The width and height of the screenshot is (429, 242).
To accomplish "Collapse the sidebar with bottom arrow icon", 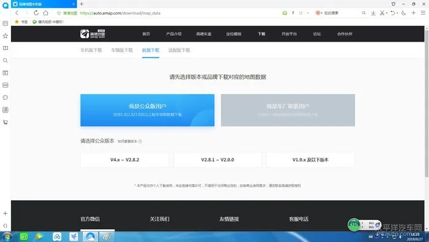I will point(5,225).
